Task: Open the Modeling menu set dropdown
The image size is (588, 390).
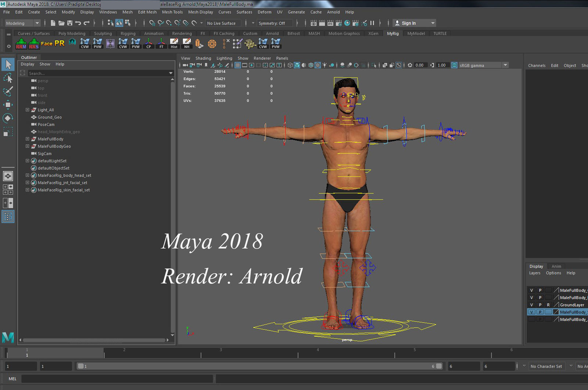Action: tap(23, 23)
